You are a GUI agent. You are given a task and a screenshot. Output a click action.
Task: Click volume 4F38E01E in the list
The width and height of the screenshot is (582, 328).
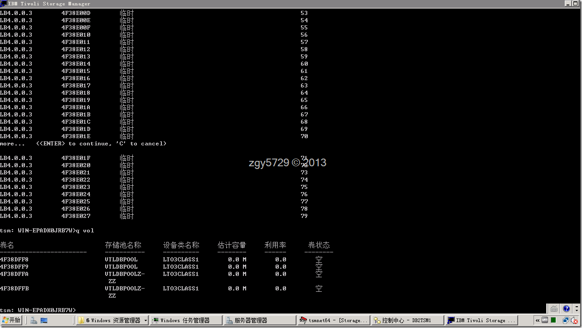click(x=76, y=136)
